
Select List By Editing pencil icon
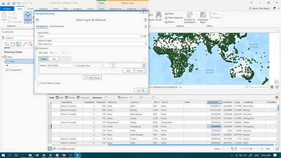point(25,44)
